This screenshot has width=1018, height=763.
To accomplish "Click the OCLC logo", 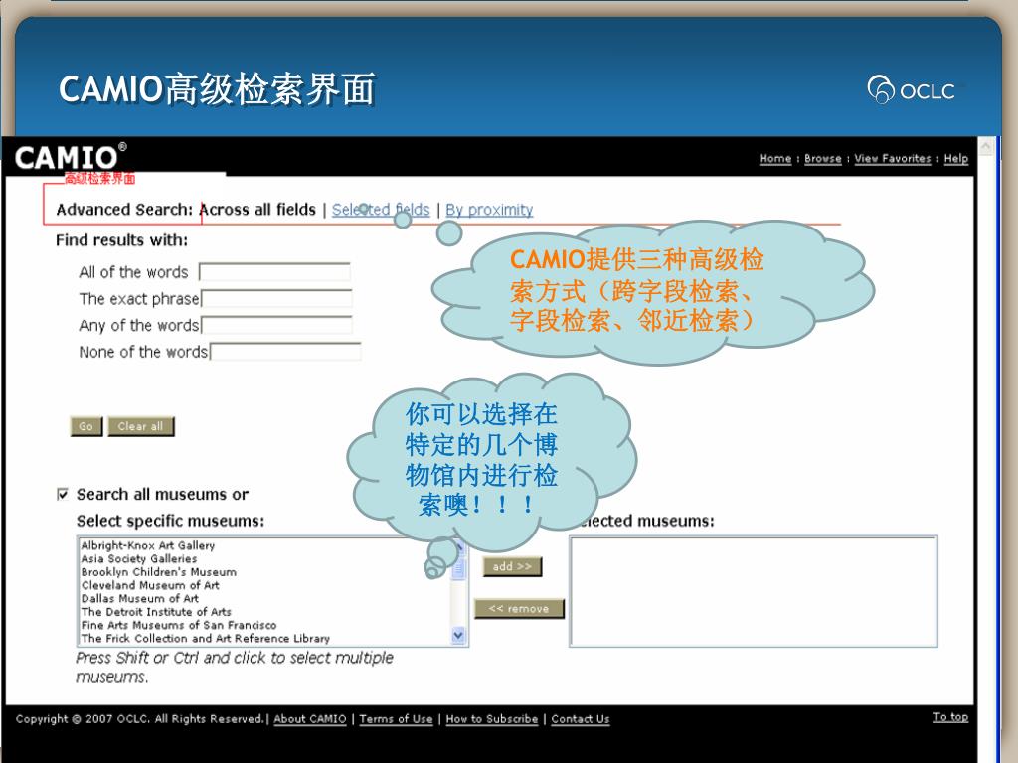I will [x=912, y=89].
